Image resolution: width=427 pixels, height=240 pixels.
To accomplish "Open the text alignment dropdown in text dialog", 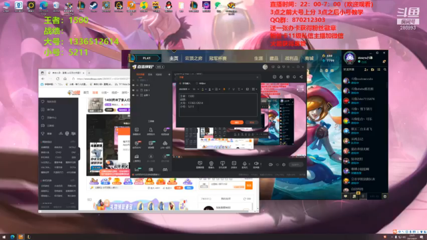I will 240,89.
